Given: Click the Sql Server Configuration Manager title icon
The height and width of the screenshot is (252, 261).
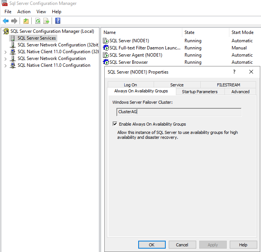Looking at the screenshot, I should [4, 3].
